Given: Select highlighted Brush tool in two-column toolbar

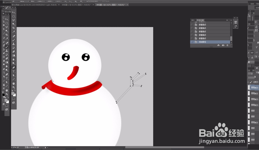Looking at the screenshot, I should click(x=7, y=47).
